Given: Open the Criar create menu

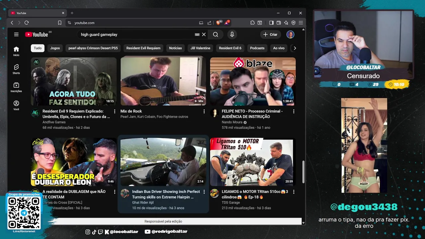Looking at the screenshot, I should pyautogui.click(x=270, y=35).
